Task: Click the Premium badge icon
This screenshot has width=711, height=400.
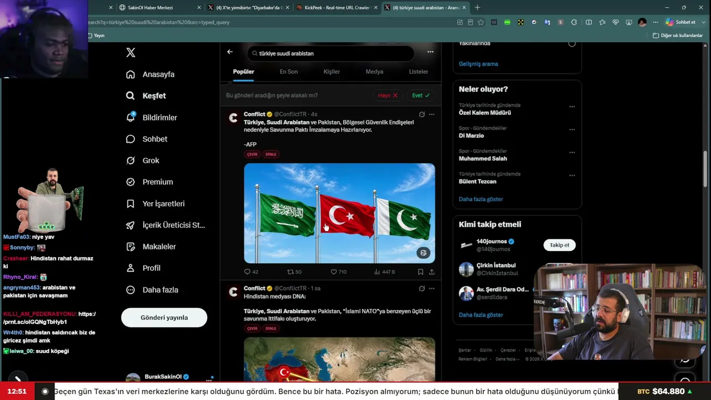Action: (x=131, y=182)
